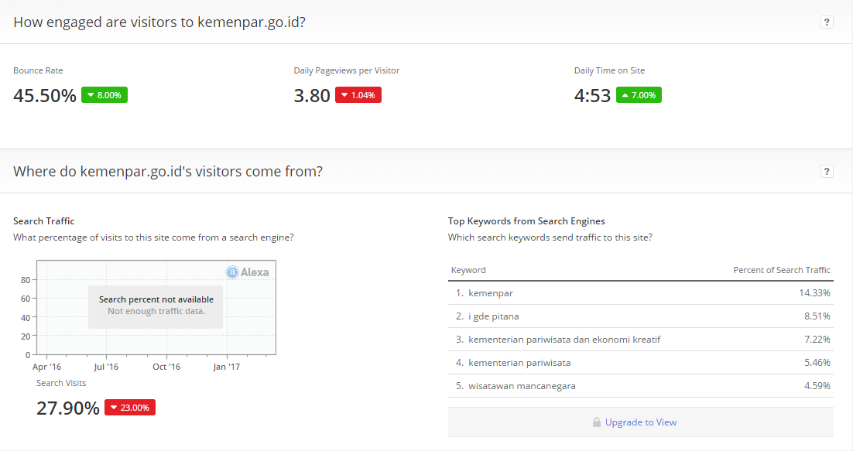Click the Daily Time on Site label
This screenshot has height=451, width=853.
pos(609,70)
